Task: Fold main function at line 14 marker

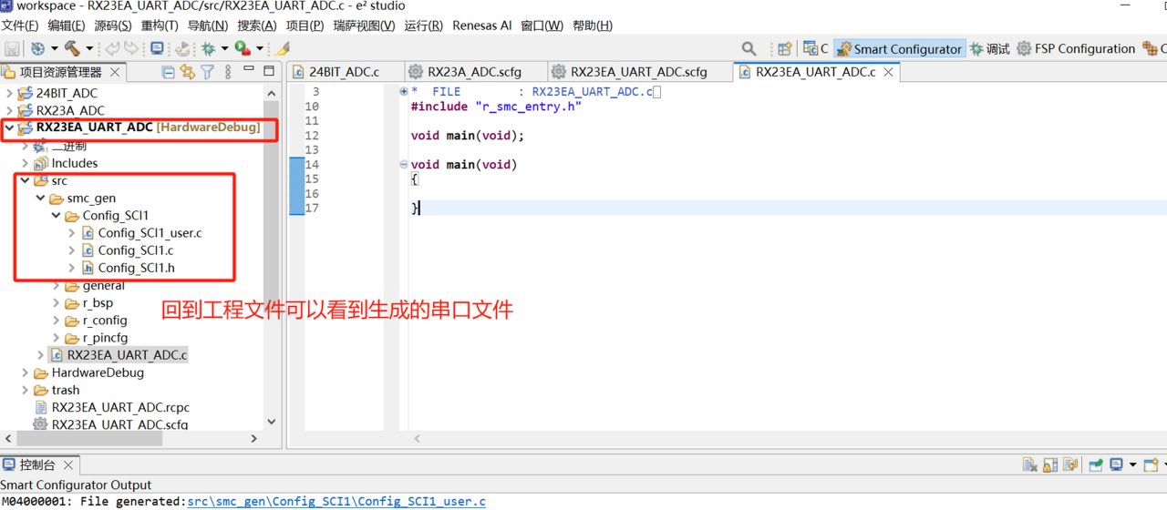Action: pyautogui.click(x=404, y=165)
